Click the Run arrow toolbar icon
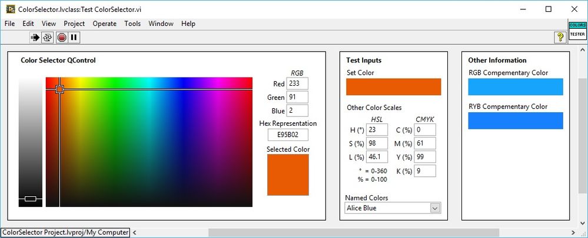 pos(35,38)
